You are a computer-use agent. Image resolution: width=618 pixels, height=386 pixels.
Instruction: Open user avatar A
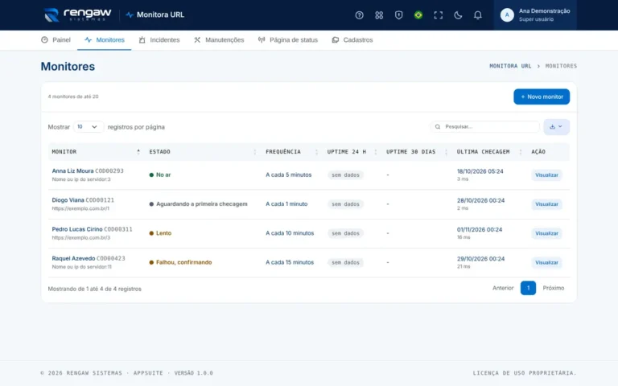pos(507,15)
